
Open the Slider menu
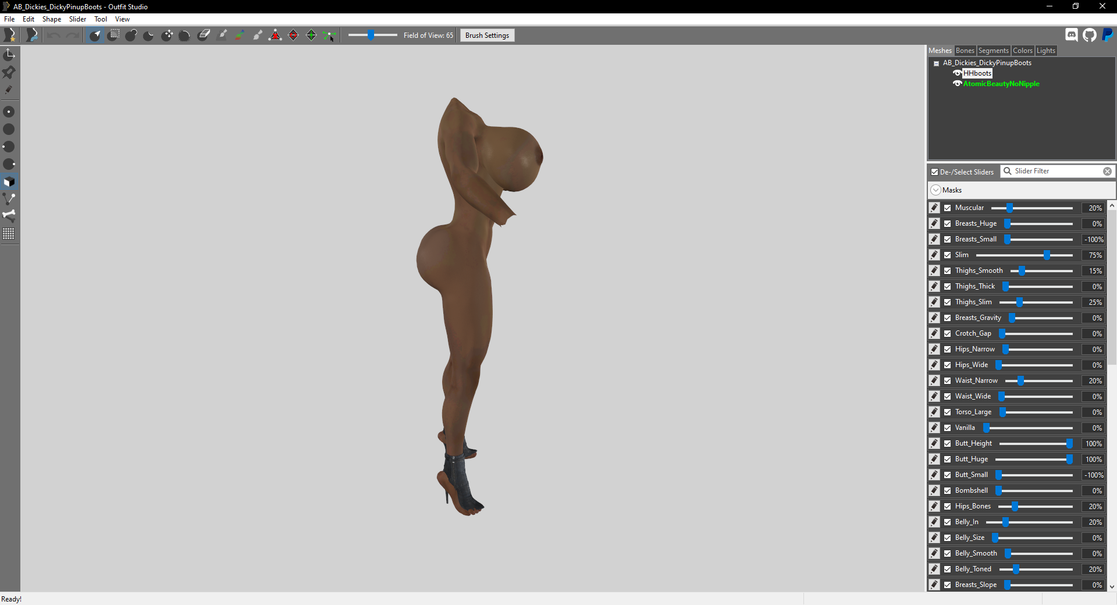coord(77,19)
